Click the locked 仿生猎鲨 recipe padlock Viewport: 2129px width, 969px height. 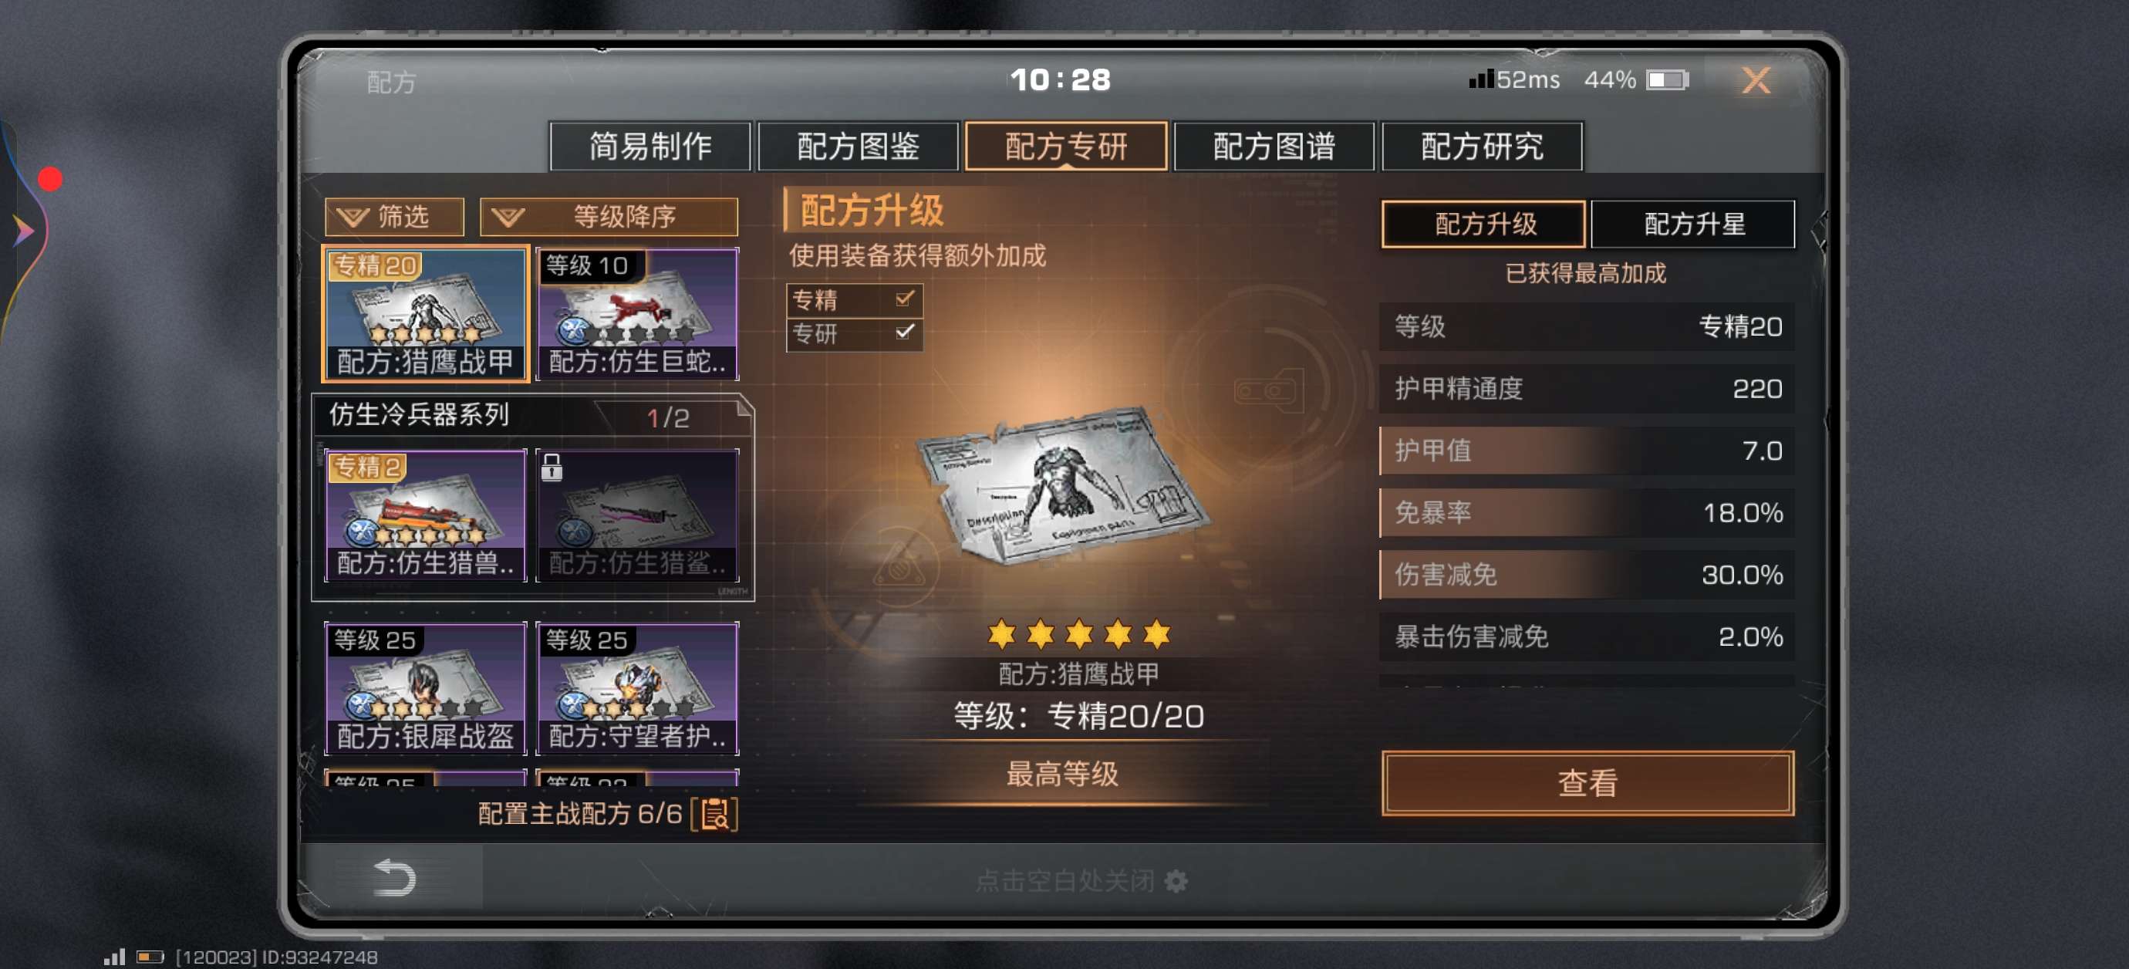552,468
